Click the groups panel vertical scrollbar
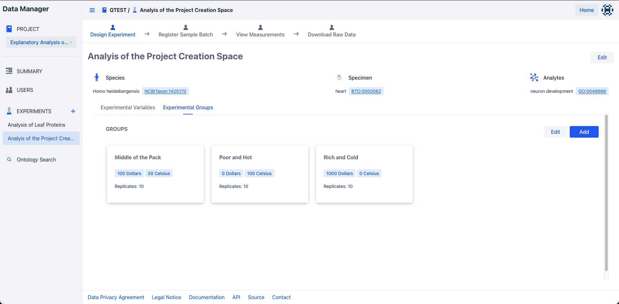Image resolution: width=619 pixels, height=304 pixels. click(x=606, y=193)
